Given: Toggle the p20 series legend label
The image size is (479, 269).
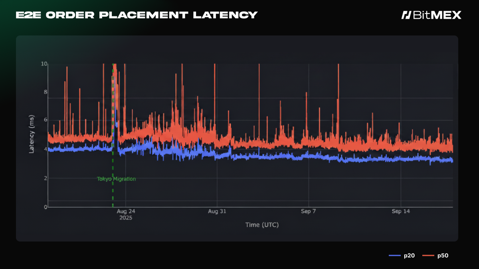Looking at the screenshot, I should pos(409,255).
